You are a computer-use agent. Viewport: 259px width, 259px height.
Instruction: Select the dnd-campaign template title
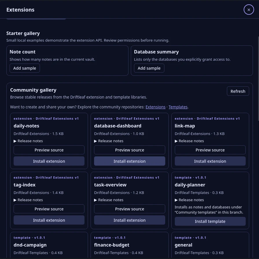(x=30, y=245)
